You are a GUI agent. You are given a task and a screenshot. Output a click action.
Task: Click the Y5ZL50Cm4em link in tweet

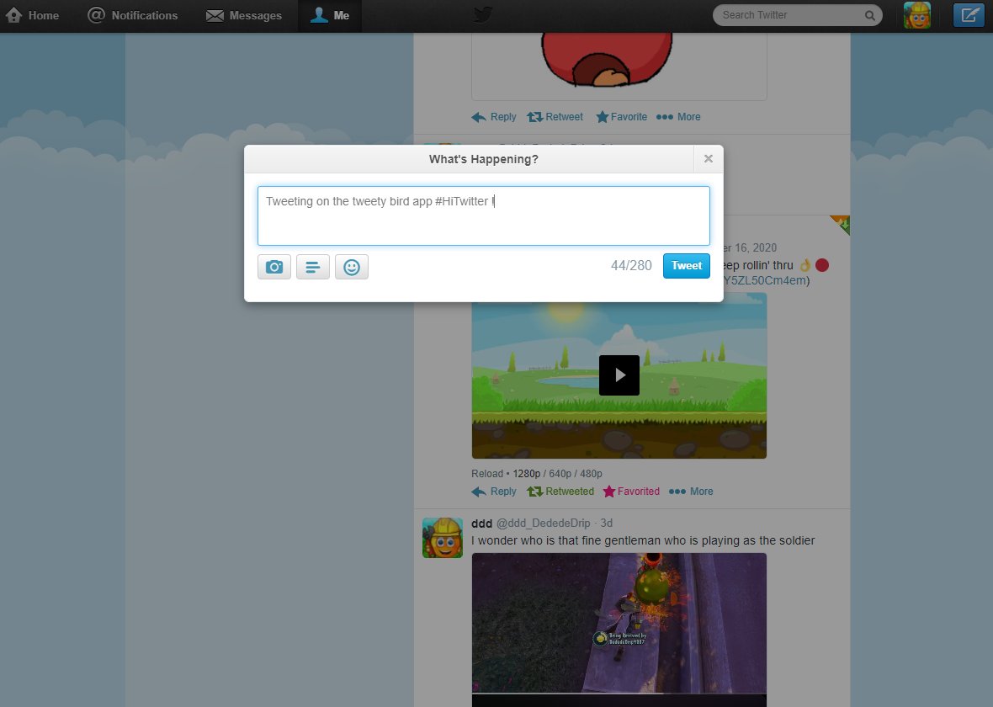pos(764,280)
